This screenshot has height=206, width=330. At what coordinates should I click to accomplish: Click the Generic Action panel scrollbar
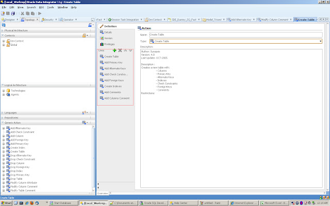coord(93,159)
